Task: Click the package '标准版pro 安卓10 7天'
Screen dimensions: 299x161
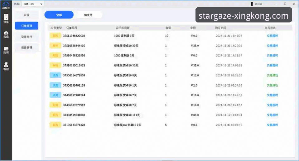Action: pos(128,125)
